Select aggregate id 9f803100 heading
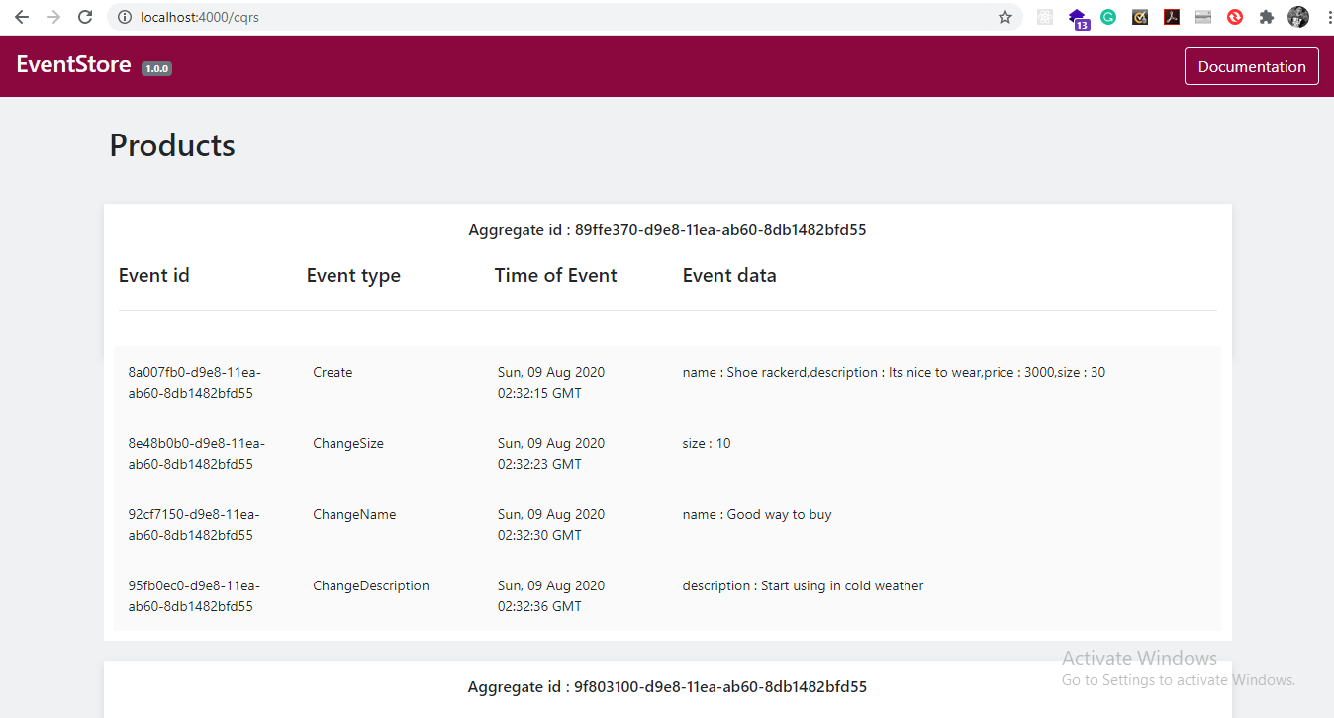 [667, 686]
